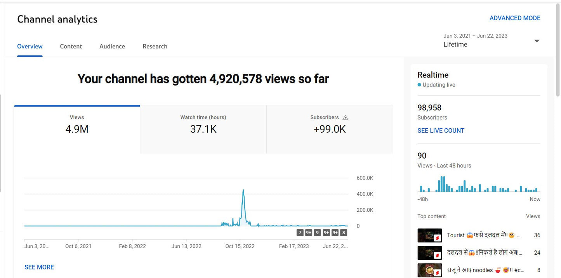Select the Watch time (hours) metric card

pos(203,128)
